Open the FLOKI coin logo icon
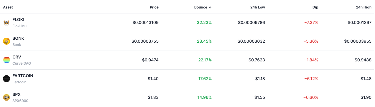The height and width of the screenshot is (107, 375). click(6, 23)
